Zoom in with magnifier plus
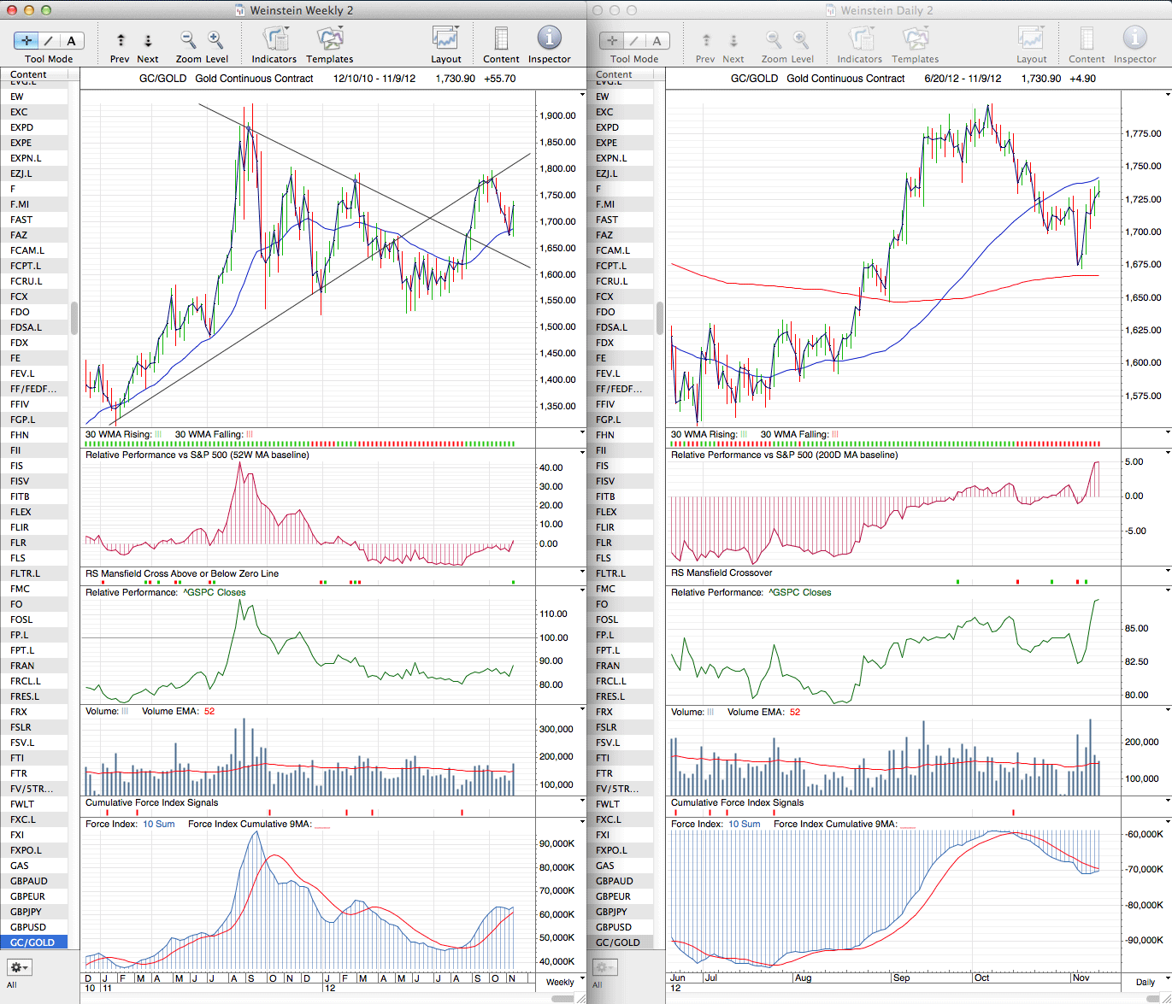1172x1004 pixels. click(215, 39)
